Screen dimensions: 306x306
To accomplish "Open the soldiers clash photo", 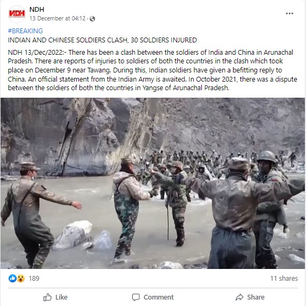I will pyautogui.click(x=153, y=183).
